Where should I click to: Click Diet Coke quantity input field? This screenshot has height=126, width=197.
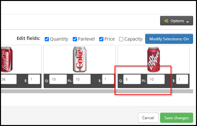58,79
